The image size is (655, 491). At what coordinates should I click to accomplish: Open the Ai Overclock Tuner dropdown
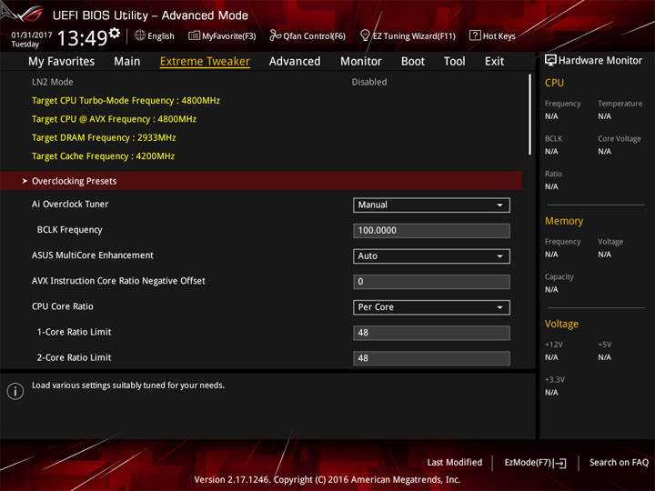pos(431,205)
